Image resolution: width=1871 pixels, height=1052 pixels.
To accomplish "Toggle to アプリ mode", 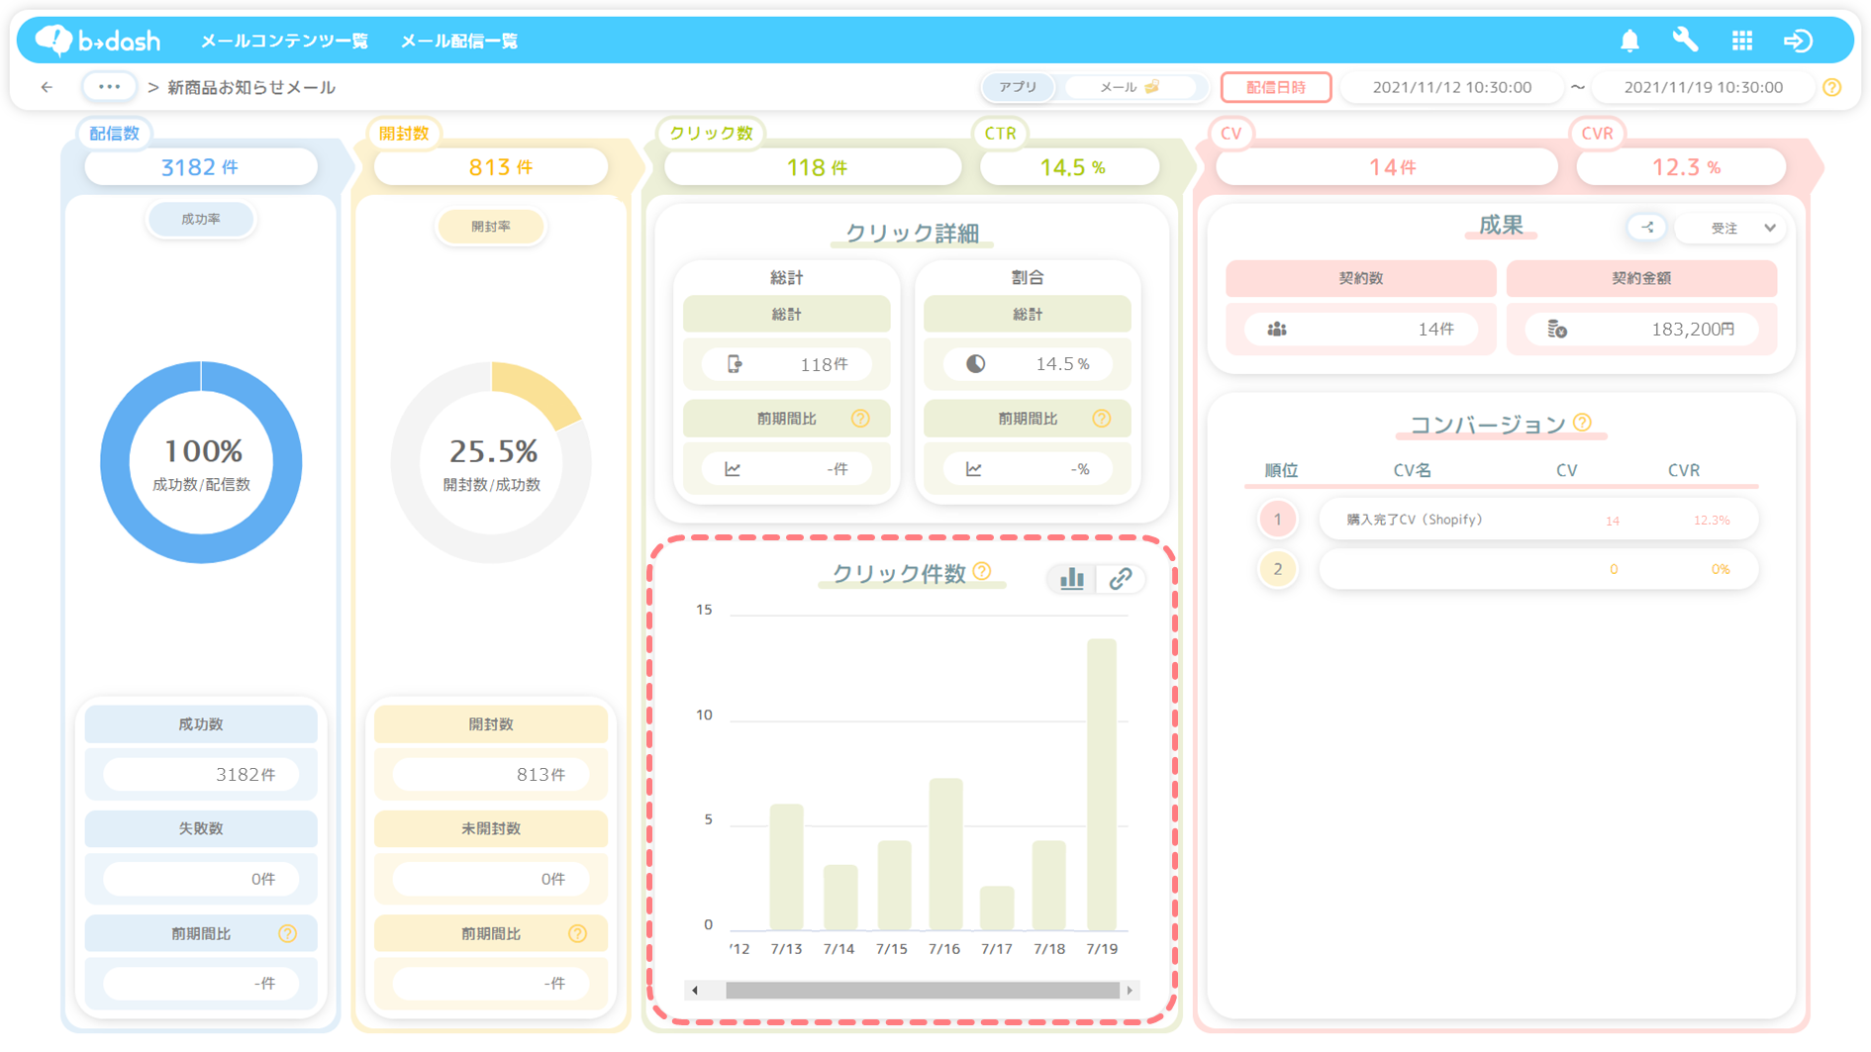I will click(x=1018, y=87).
